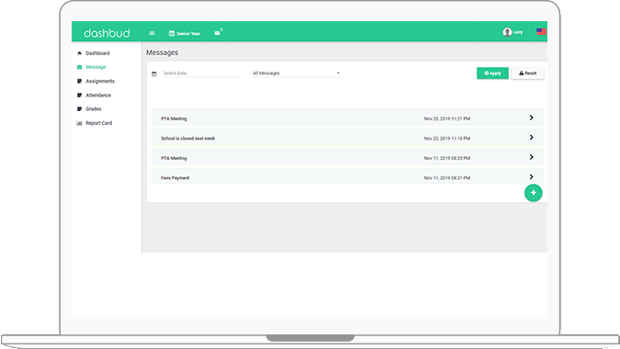This screenshot has height=349, width=620.
Task: Click the calendar icon beside Select Date
Action: click(154, 73)
